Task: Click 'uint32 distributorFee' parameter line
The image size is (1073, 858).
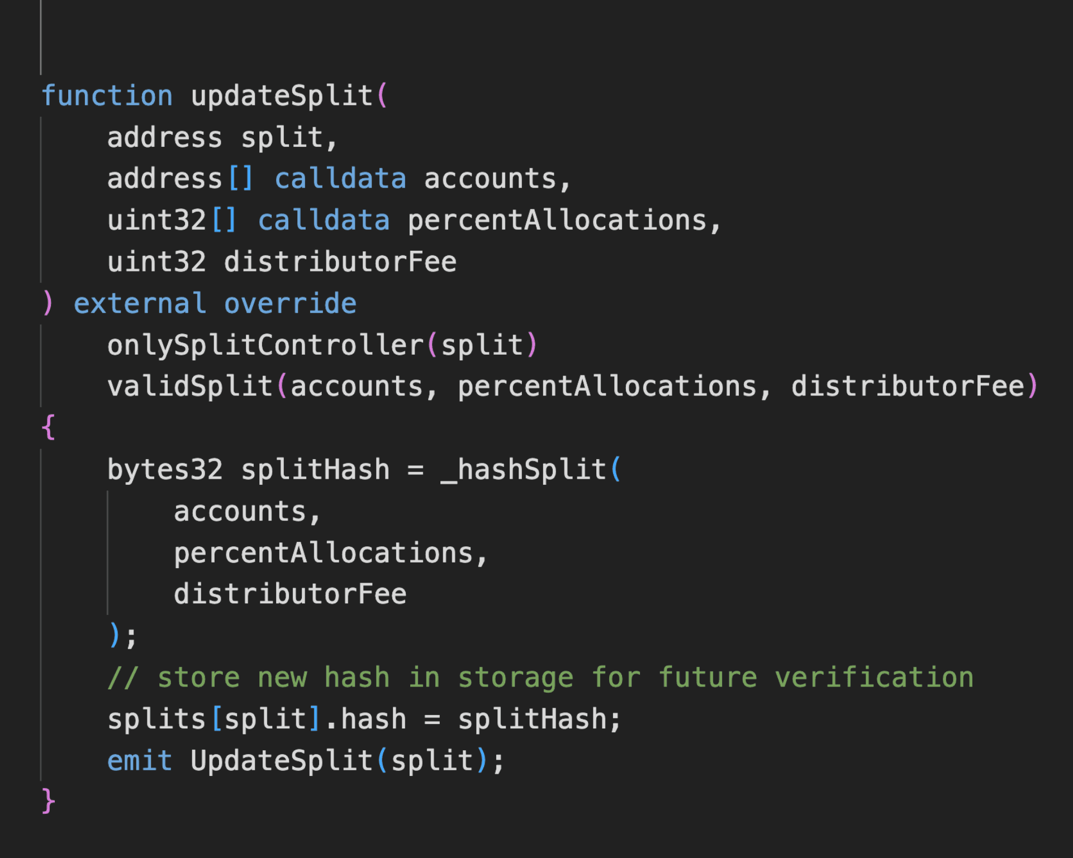Action: tap(282, 262)
